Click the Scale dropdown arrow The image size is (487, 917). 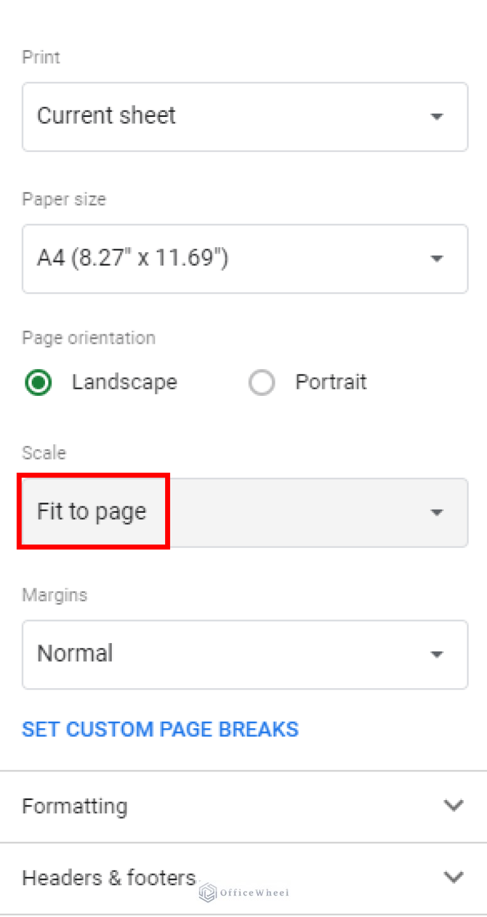coord(436,512)
